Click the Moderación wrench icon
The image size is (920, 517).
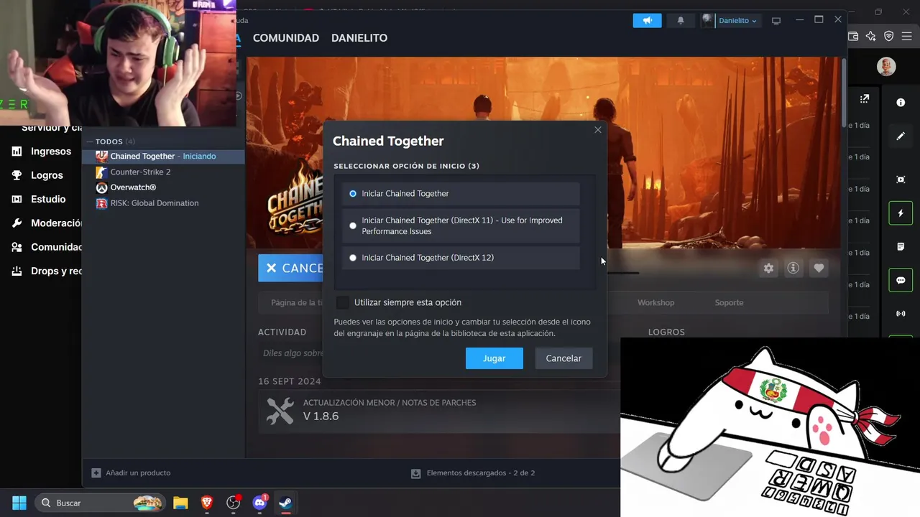[17, 223]
